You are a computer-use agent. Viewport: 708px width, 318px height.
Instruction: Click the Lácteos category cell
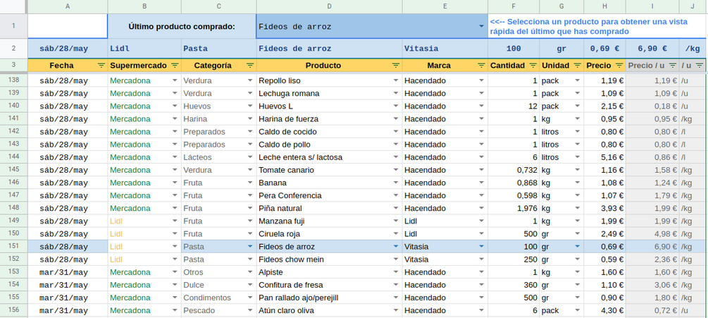pos(218,157)
